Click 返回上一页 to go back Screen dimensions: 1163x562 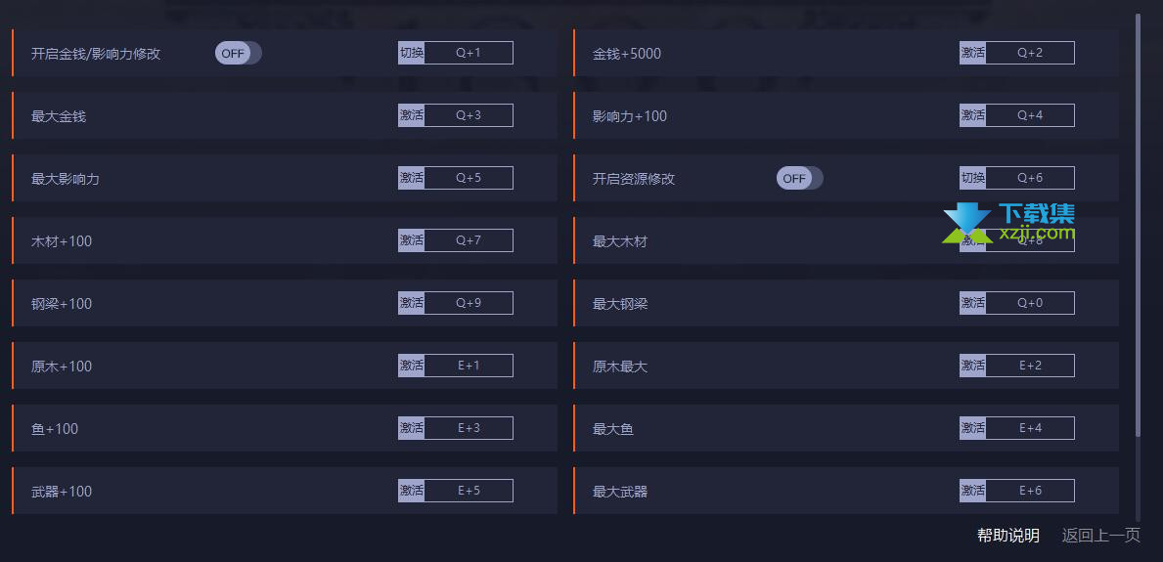click(x=1100, y=536)
